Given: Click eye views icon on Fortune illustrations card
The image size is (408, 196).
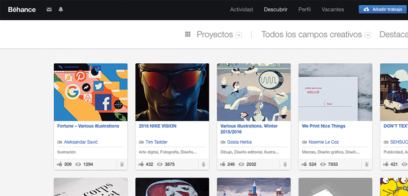Looking at the screenshot, I should (78, 164).
